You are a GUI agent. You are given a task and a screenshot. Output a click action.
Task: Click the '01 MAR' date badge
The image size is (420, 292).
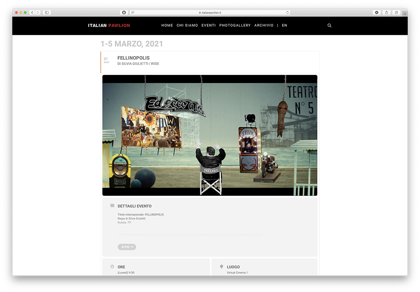107,60
